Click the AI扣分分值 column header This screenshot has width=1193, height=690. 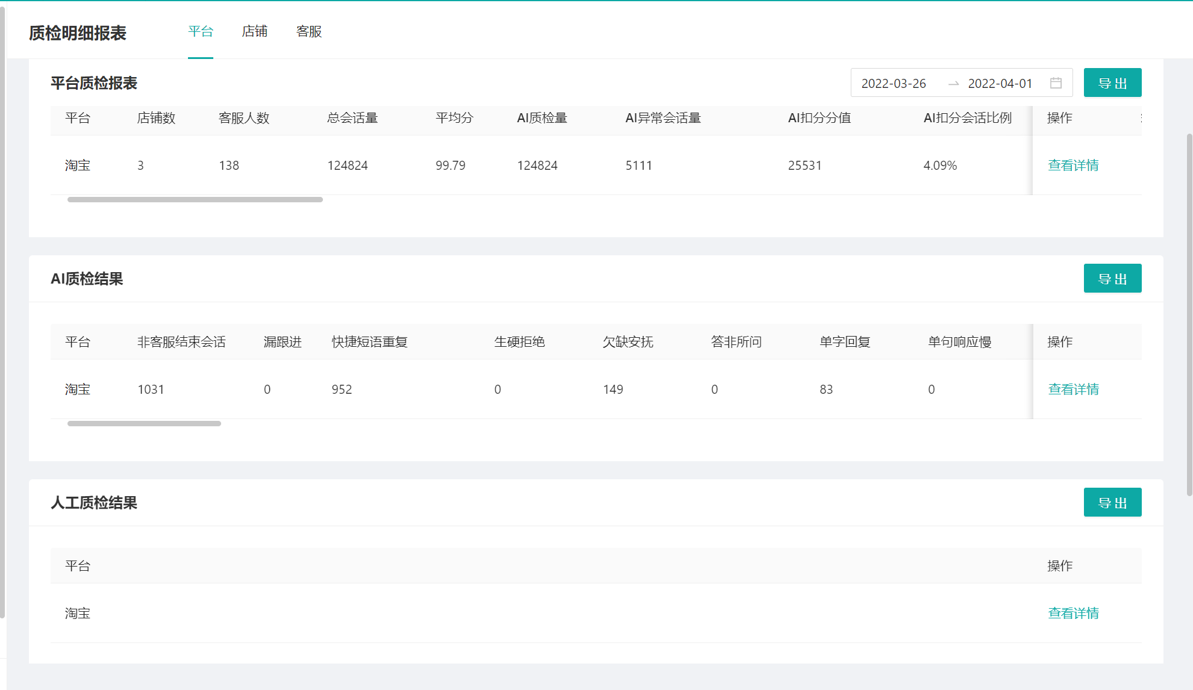tap(819, 118)
